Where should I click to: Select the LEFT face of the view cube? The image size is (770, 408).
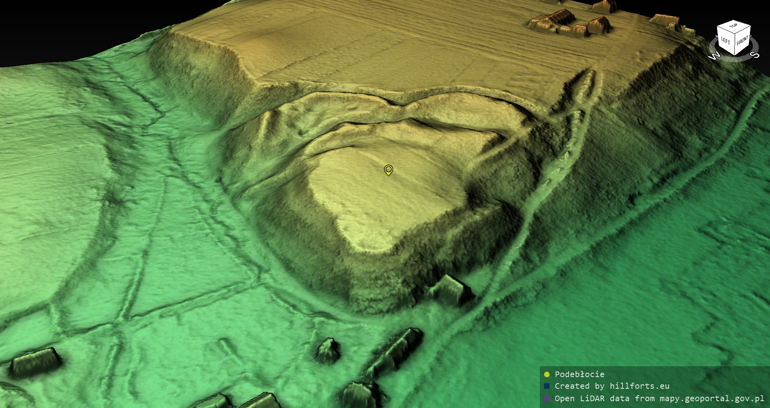tap(725, 40)
